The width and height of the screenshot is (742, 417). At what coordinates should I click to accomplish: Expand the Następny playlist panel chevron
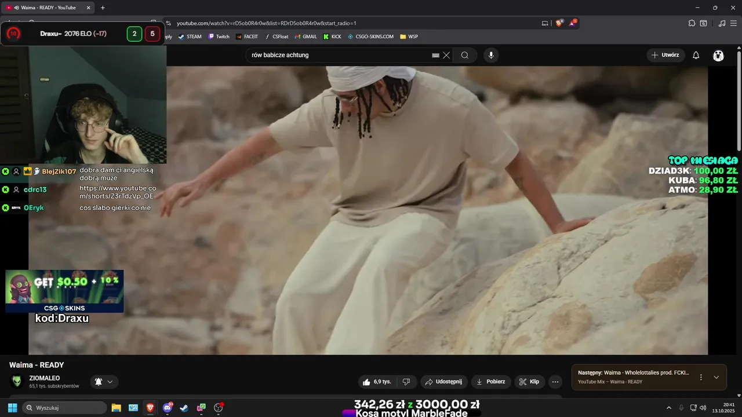click(x=716, y=377)
